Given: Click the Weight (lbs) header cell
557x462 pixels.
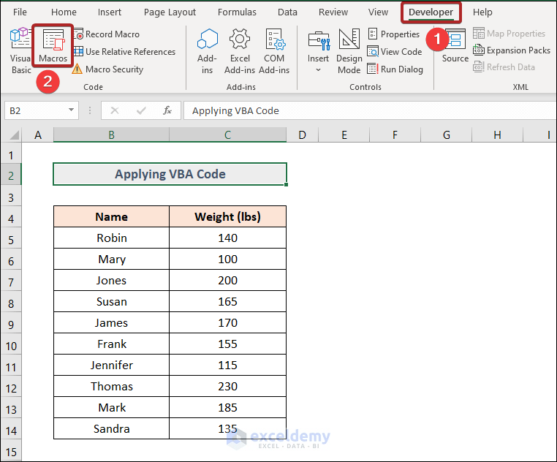Looking at the screenshot, I should click(228, 216).
